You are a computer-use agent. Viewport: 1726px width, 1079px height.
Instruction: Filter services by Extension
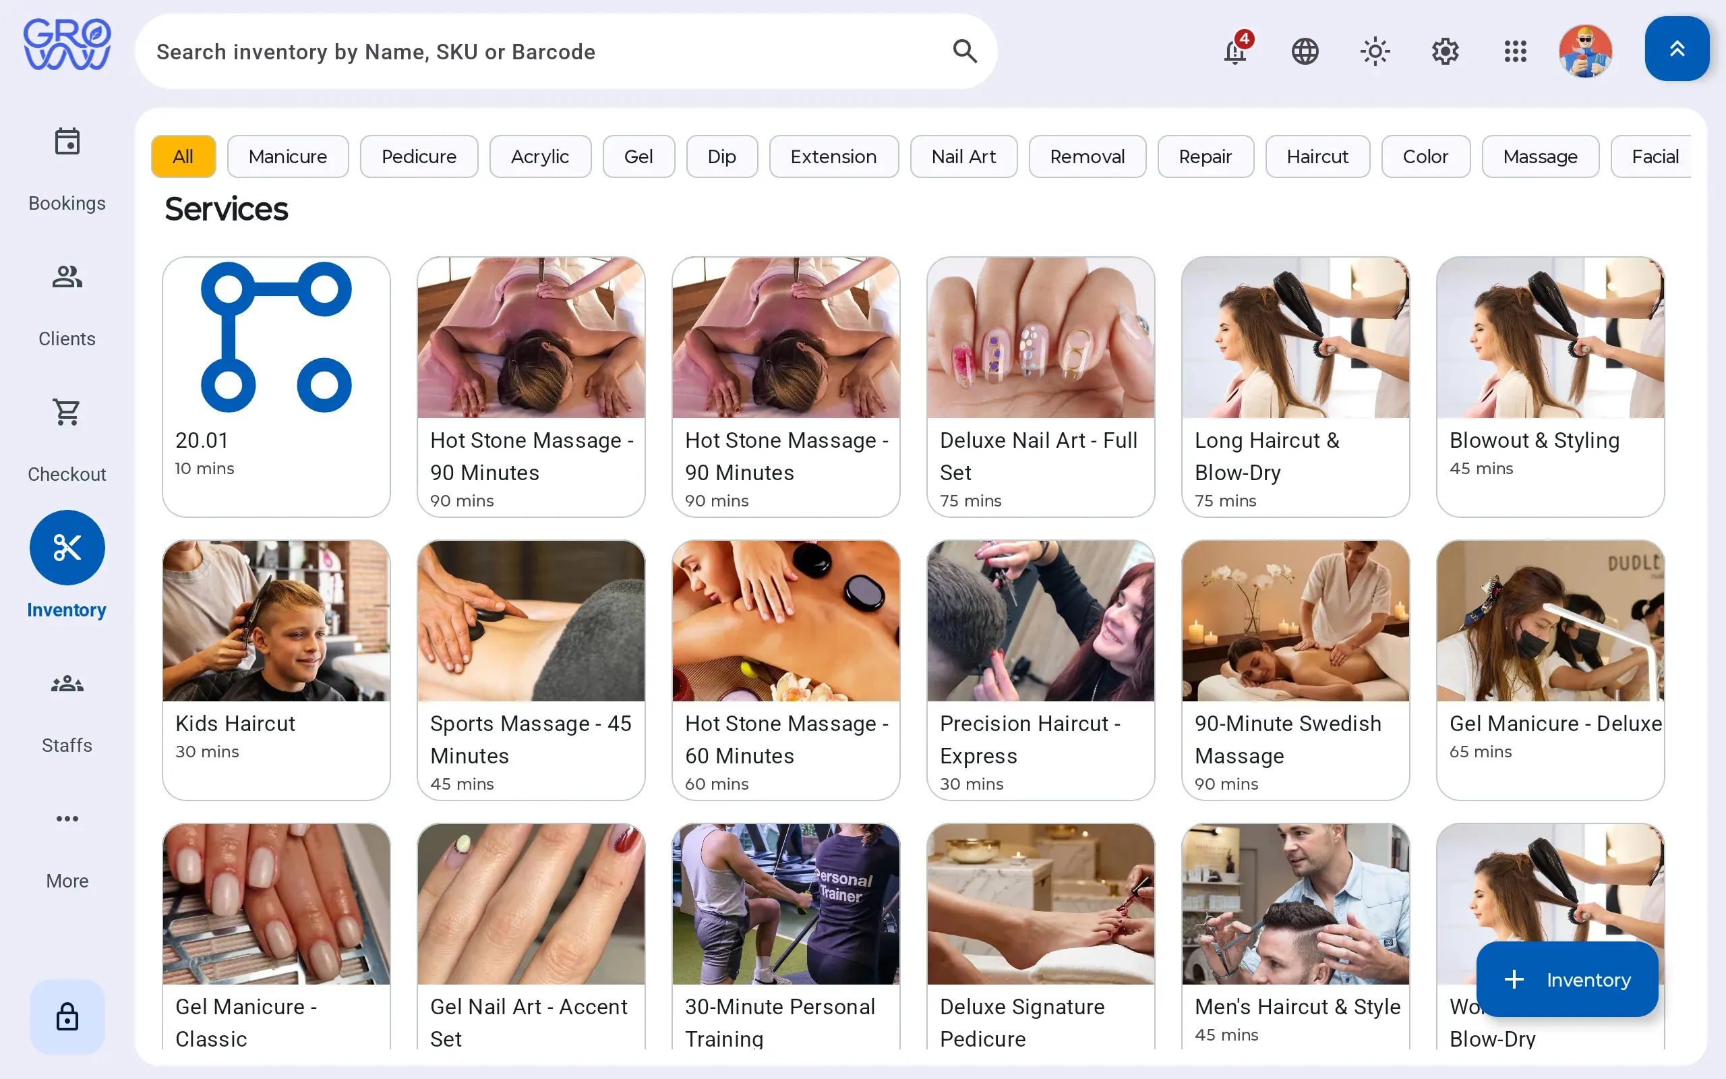tap(834, 156)
